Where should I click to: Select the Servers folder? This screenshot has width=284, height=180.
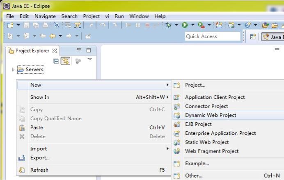[31, 69]
